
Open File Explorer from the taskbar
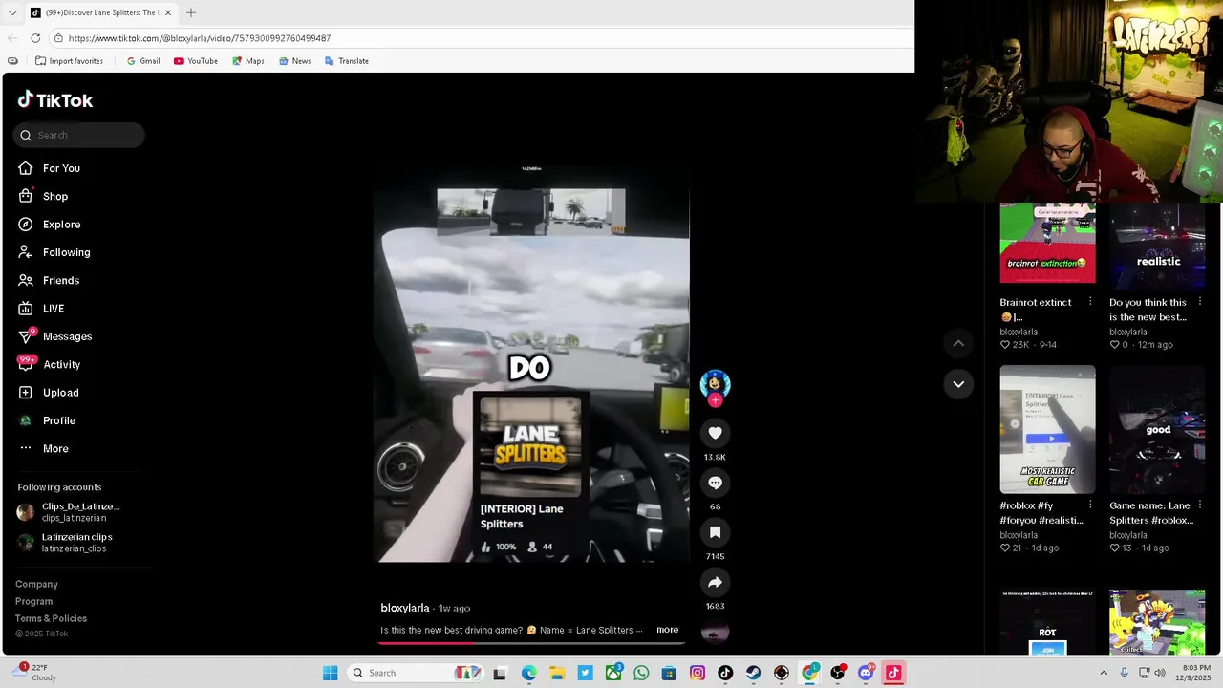556,673
